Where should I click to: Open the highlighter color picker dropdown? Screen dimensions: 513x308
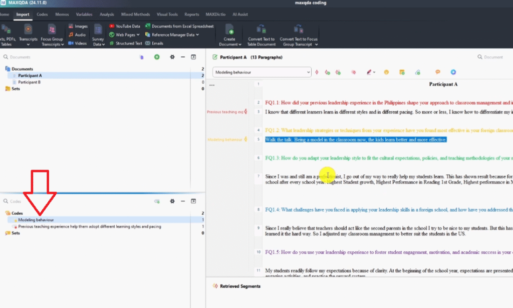(x=375, y=72)
